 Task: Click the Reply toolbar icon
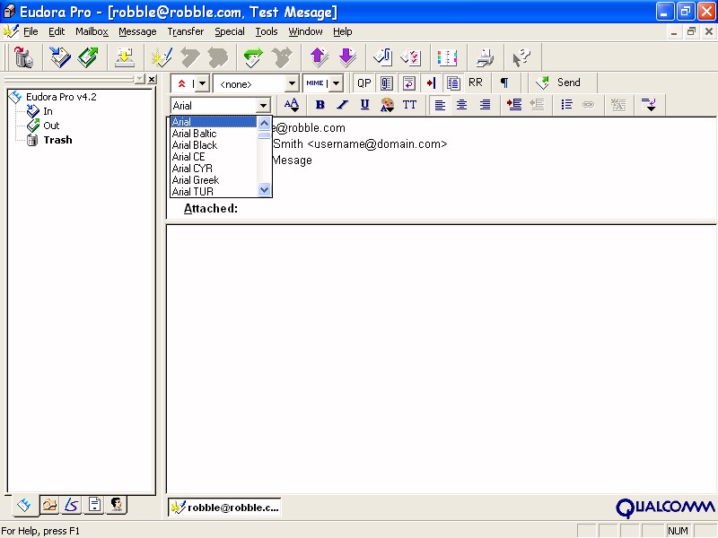click(190, 57)
